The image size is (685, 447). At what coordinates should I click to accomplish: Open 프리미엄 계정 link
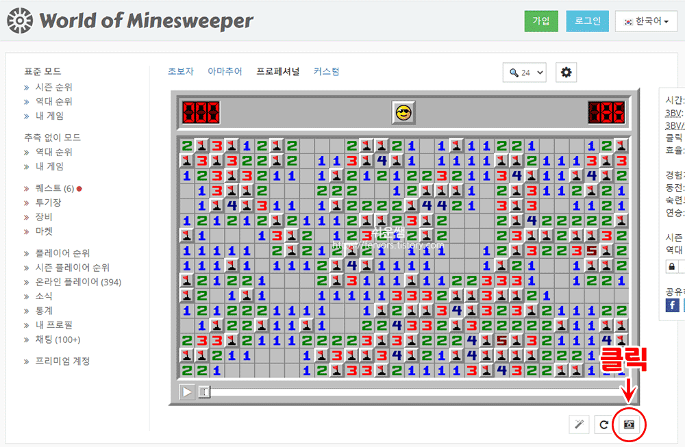tap(62, 361)
